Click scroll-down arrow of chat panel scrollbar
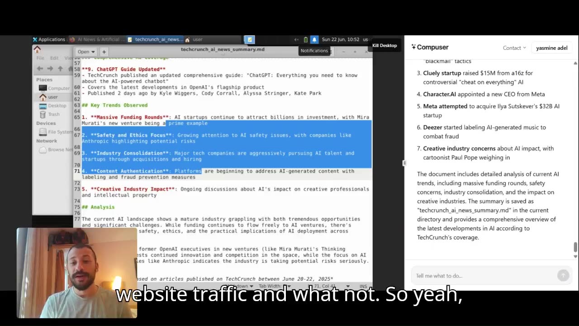The height and width of the screenshot is (326, 579). tap(575, 257)
